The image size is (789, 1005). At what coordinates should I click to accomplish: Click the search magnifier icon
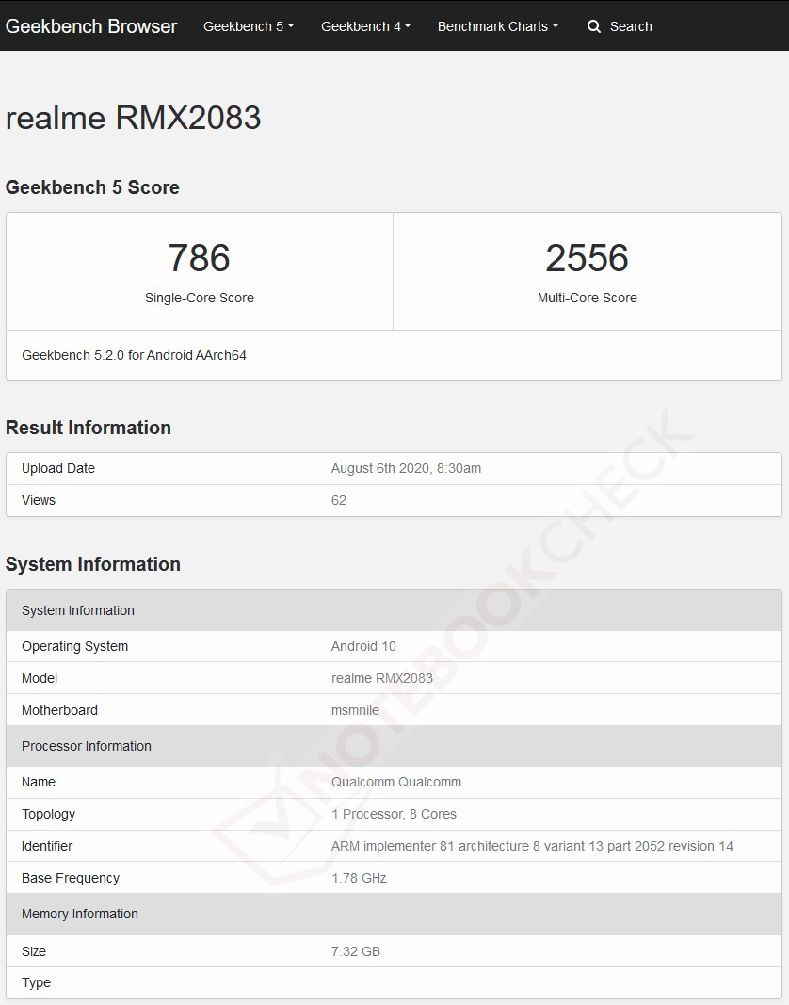pyautogui.click(x=594, y=26)
